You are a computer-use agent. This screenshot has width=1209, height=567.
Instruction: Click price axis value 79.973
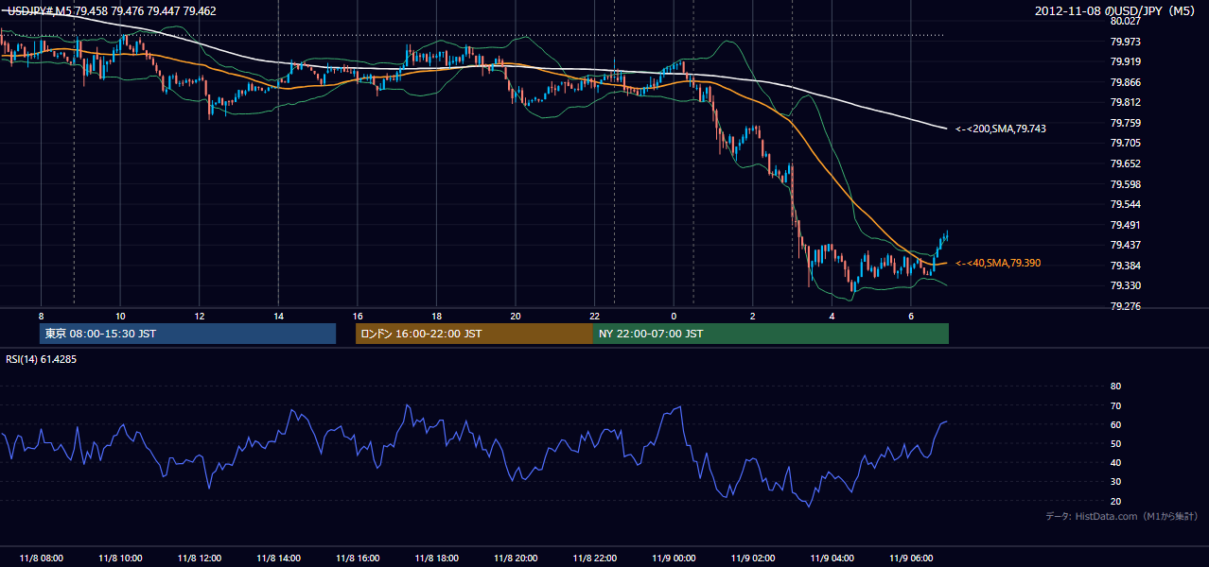[x=1125, y=42]
